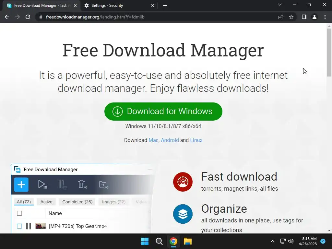Click Download for Windows button
This screenshot has height=249, width=332.
coord(163,112)
